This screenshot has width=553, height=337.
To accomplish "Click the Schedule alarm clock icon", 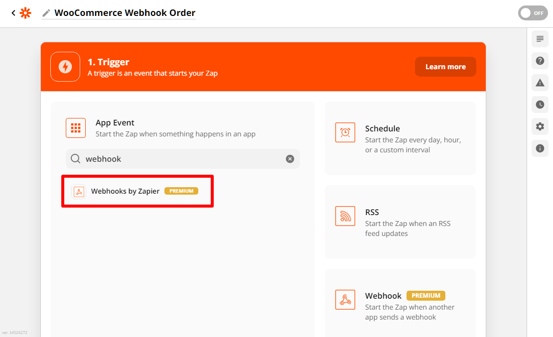I will click(x=345, y=132).
